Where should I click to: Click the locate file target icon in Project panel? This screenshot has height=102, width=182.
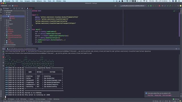(x=14, y=8)
